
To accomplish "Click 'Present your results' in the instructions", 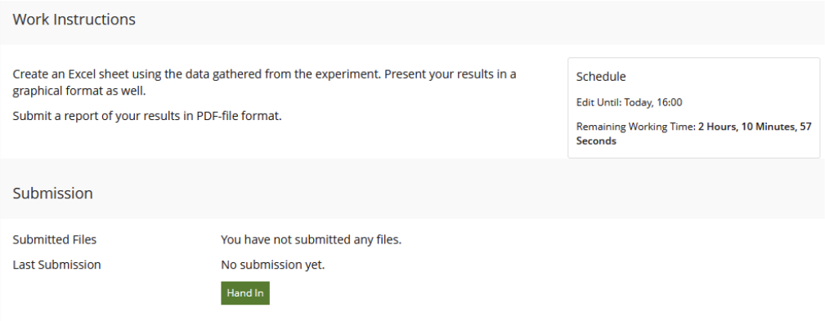I will [x=432, y=74].
